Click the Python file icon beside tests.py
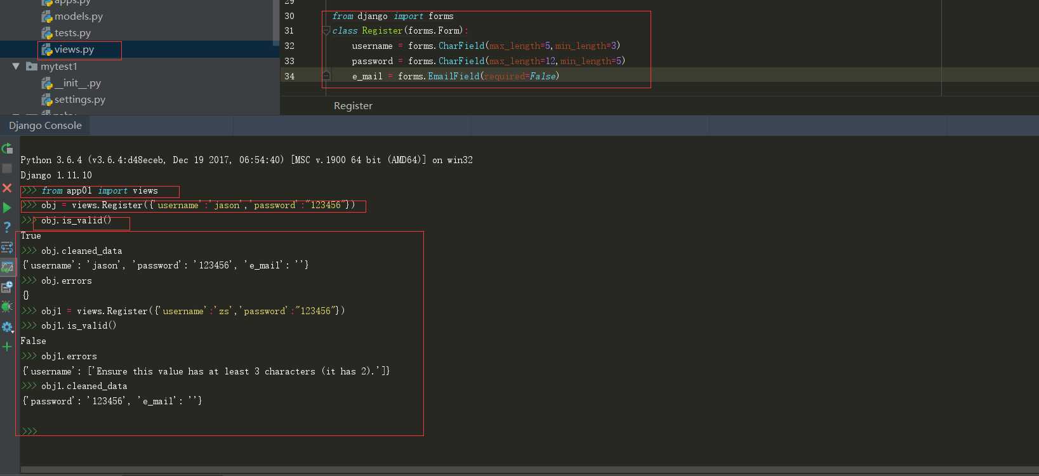 pos(47,33)
